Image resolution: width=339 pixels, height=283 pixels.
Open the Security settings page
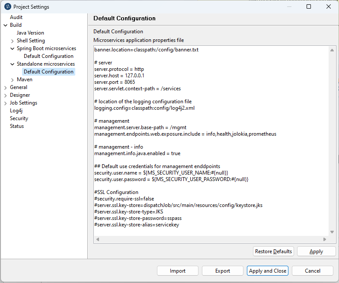pos(19,118)
